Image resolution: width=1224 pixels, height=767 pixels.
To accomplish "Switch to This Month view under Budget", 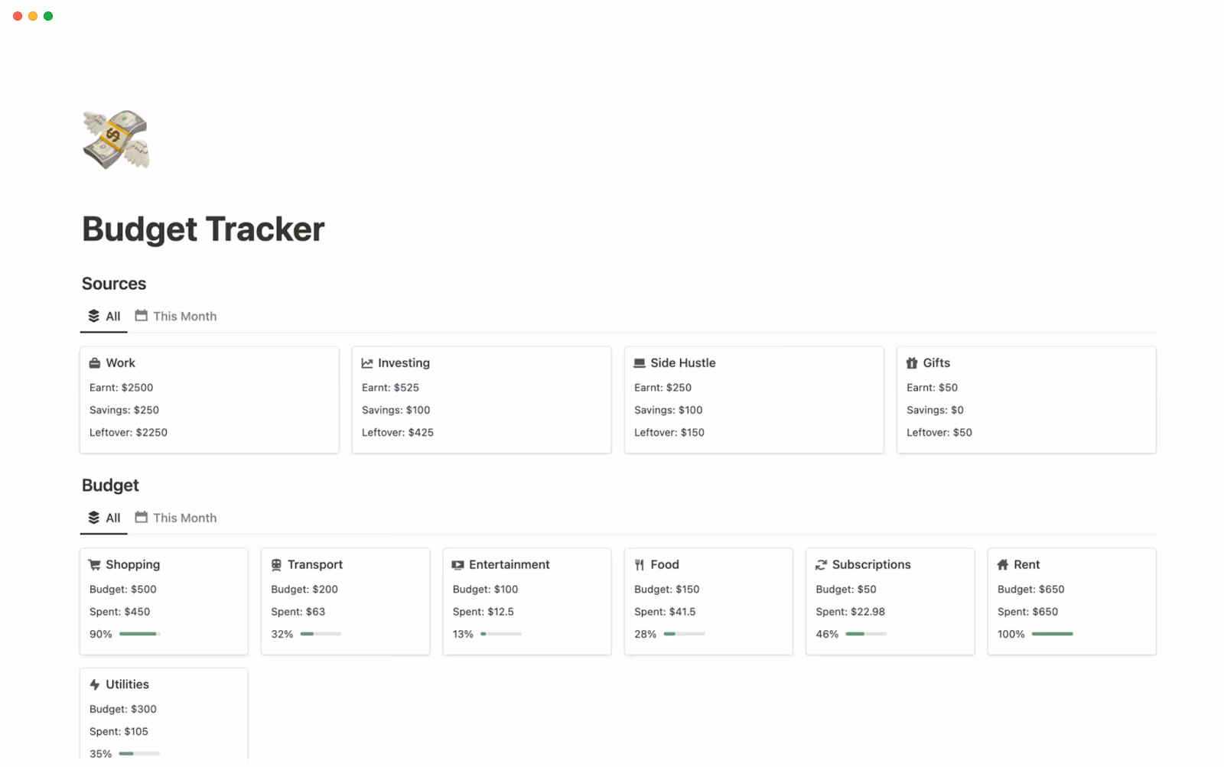I will 176,518.
